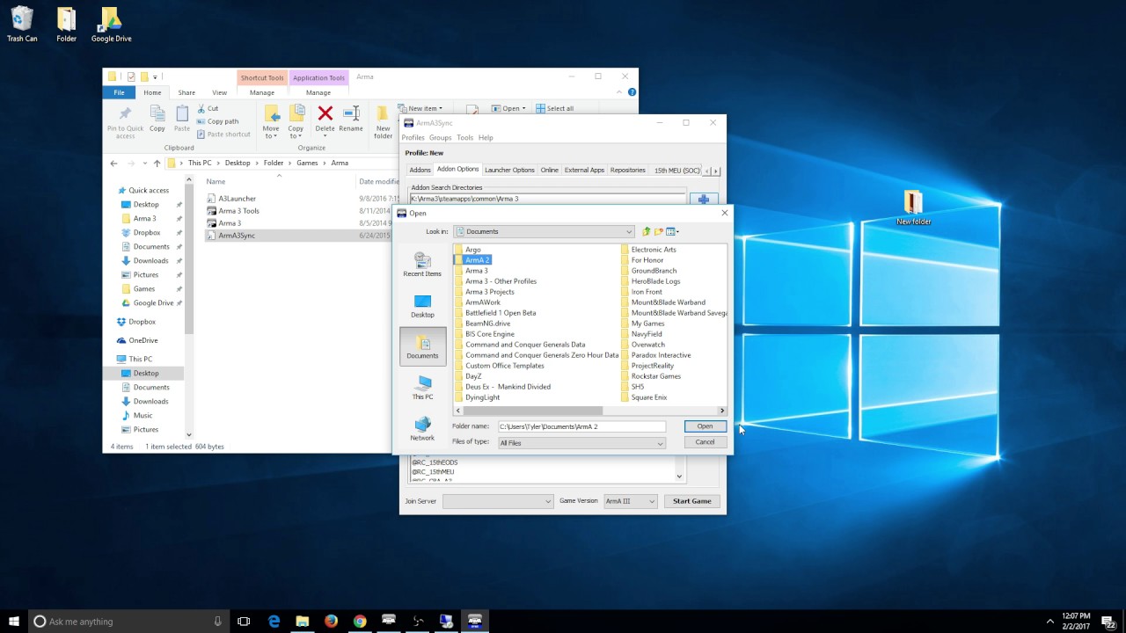Select This PC in Open dialog sidebar
The height and width of the screenshot is (633, 1126).
click(x=422, y=388)
